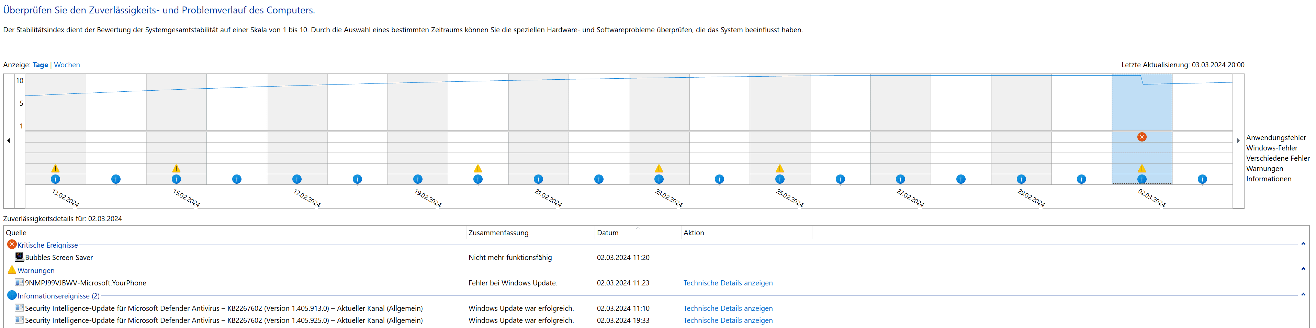Image resolution: width=1316 pixels, height=328 pixels.
Task: Click the red application error icon on 02.03.2024
Action: (1142, 137)
